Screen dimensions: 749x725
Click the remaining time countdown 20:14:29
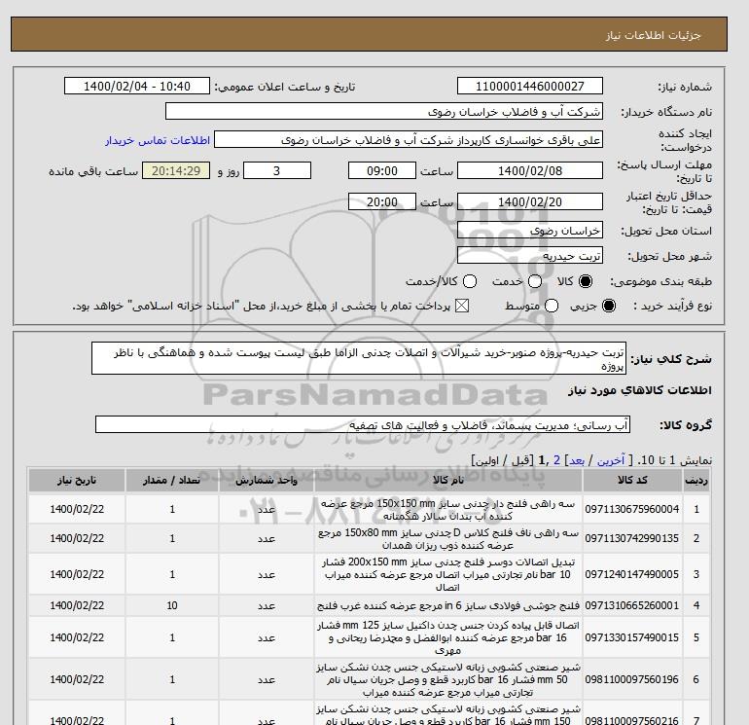(176, 170)
